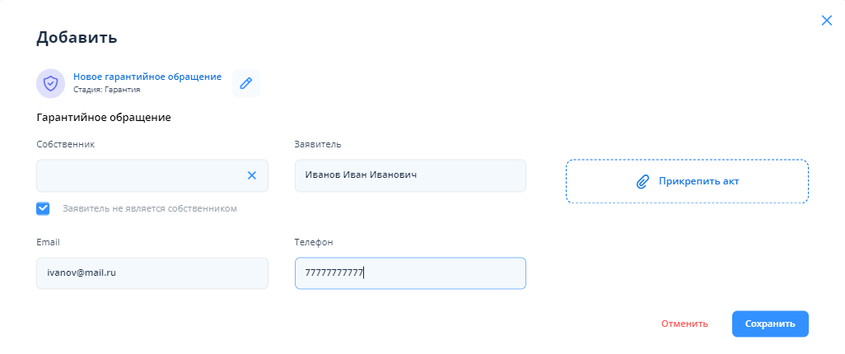Open the Собственник selection field

point(140,175)
